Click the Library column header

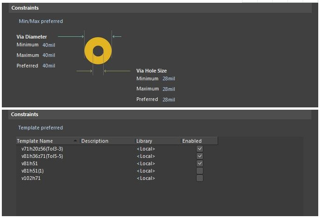(x=144, y=141)
